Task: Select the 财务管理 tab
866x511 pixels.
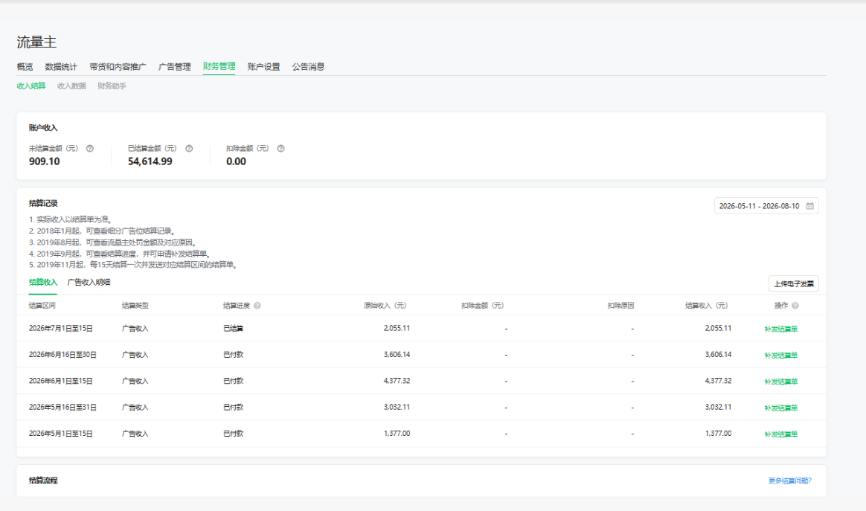Action: point(219,66)
